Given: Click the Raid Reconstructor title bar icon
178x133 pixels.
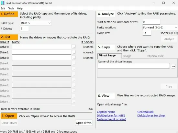Looking at the screenshot, I should tap(3, 3).
